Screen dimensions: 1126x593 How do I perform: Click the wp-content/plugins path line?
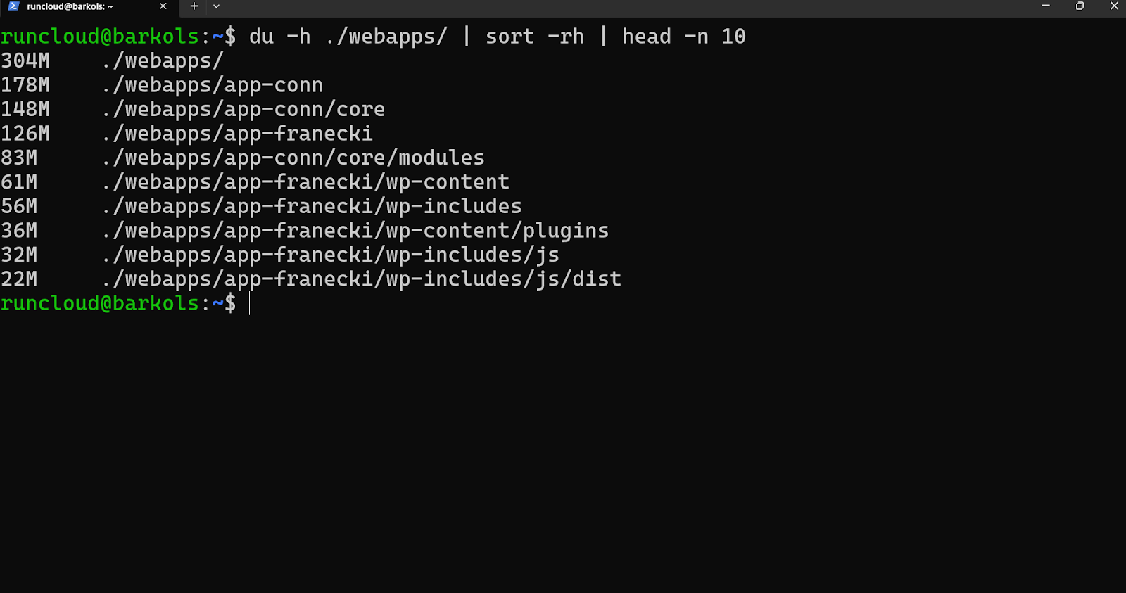point(355,231)
